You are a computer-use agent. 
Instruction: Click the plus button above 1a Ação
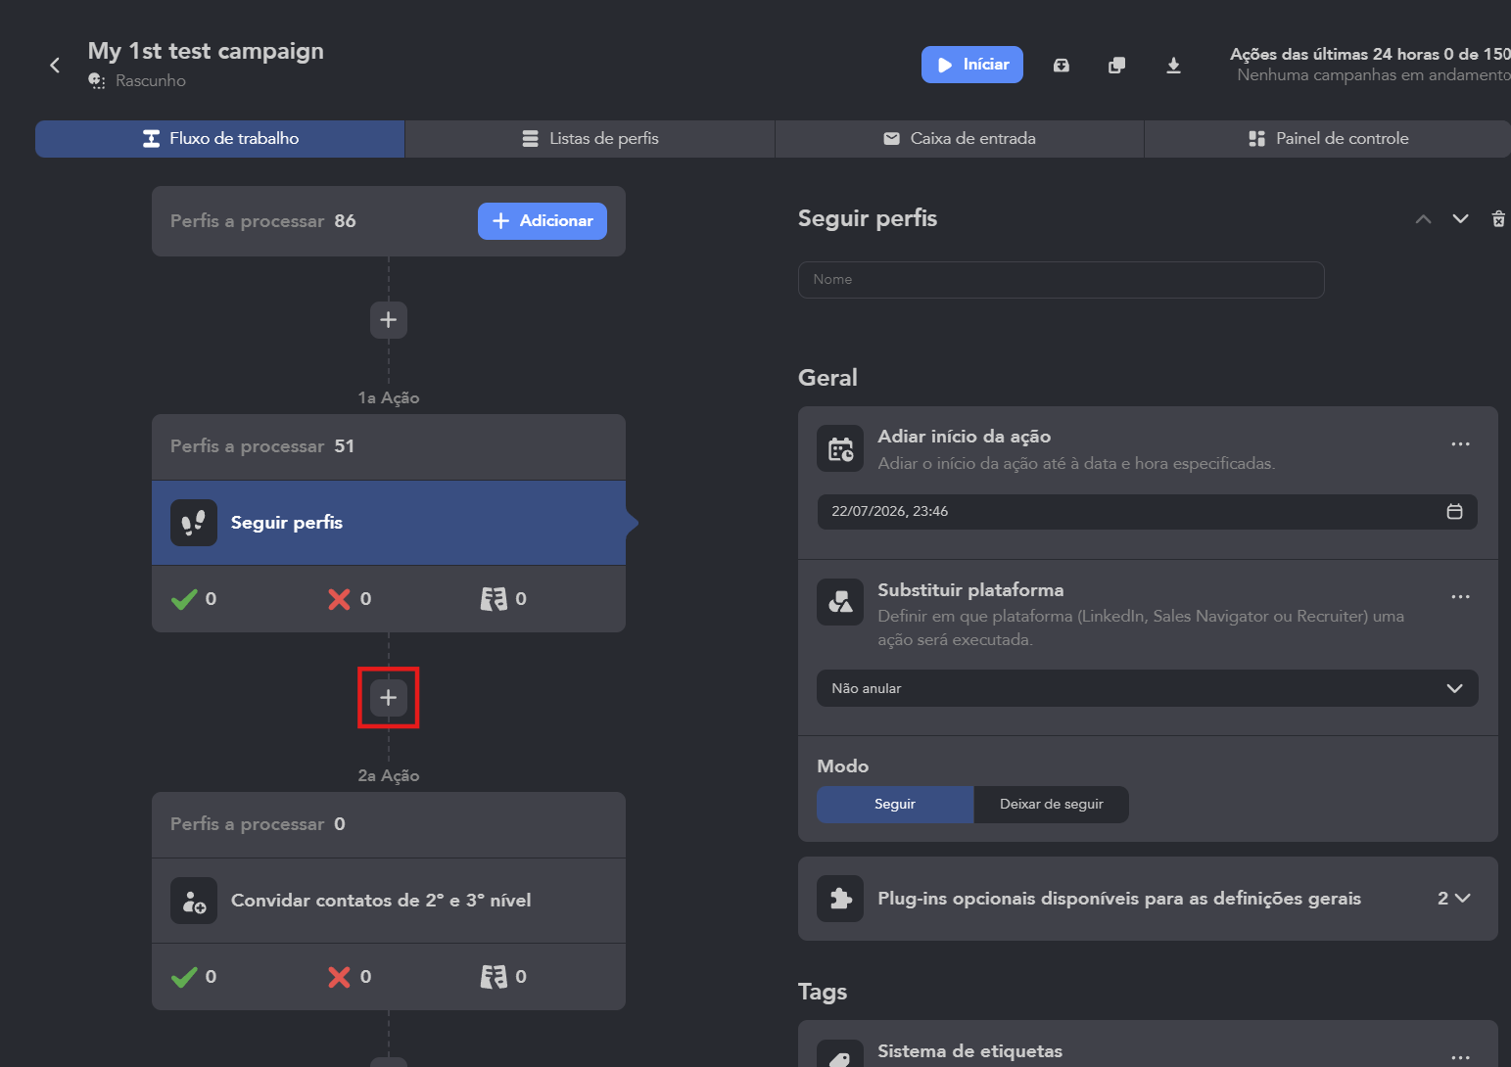point(389,320)
